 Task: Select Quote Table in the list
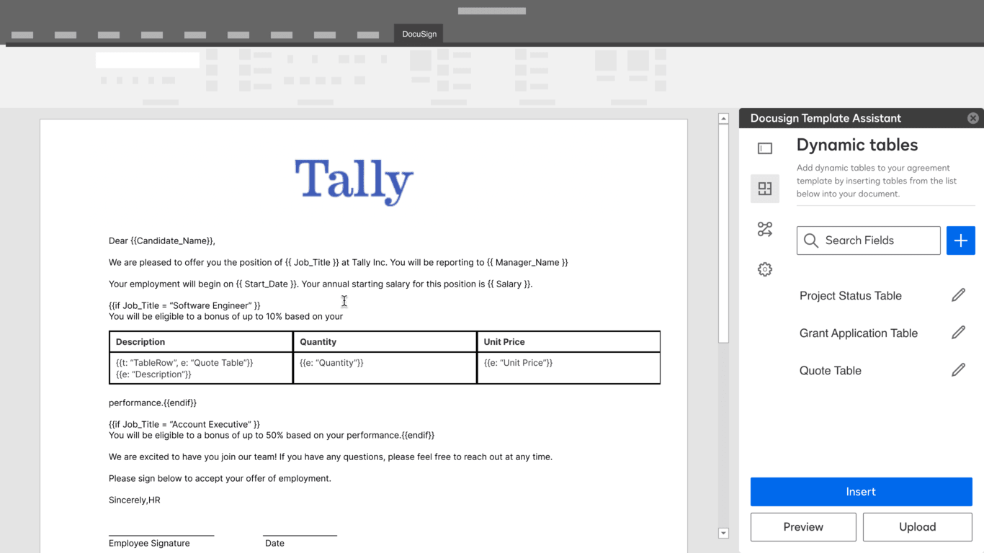830,371
